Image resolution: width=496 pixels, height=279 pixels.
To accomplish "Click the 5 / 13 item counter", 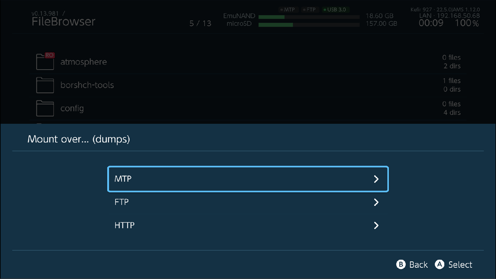I will coord(200,24).
